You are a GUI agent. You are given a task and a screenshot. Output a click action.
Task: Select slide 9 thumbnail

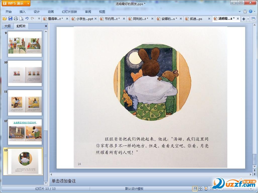pos(25,44)
